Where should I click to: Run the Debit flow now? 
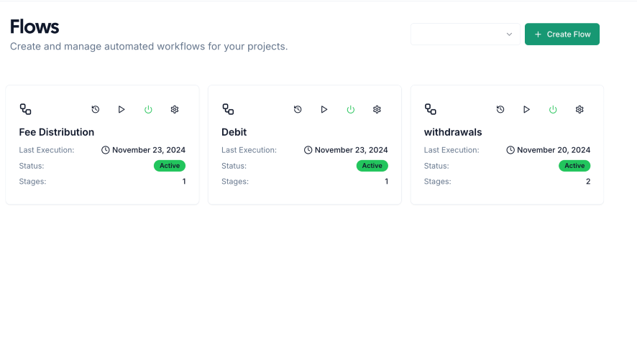pos(324,109)
